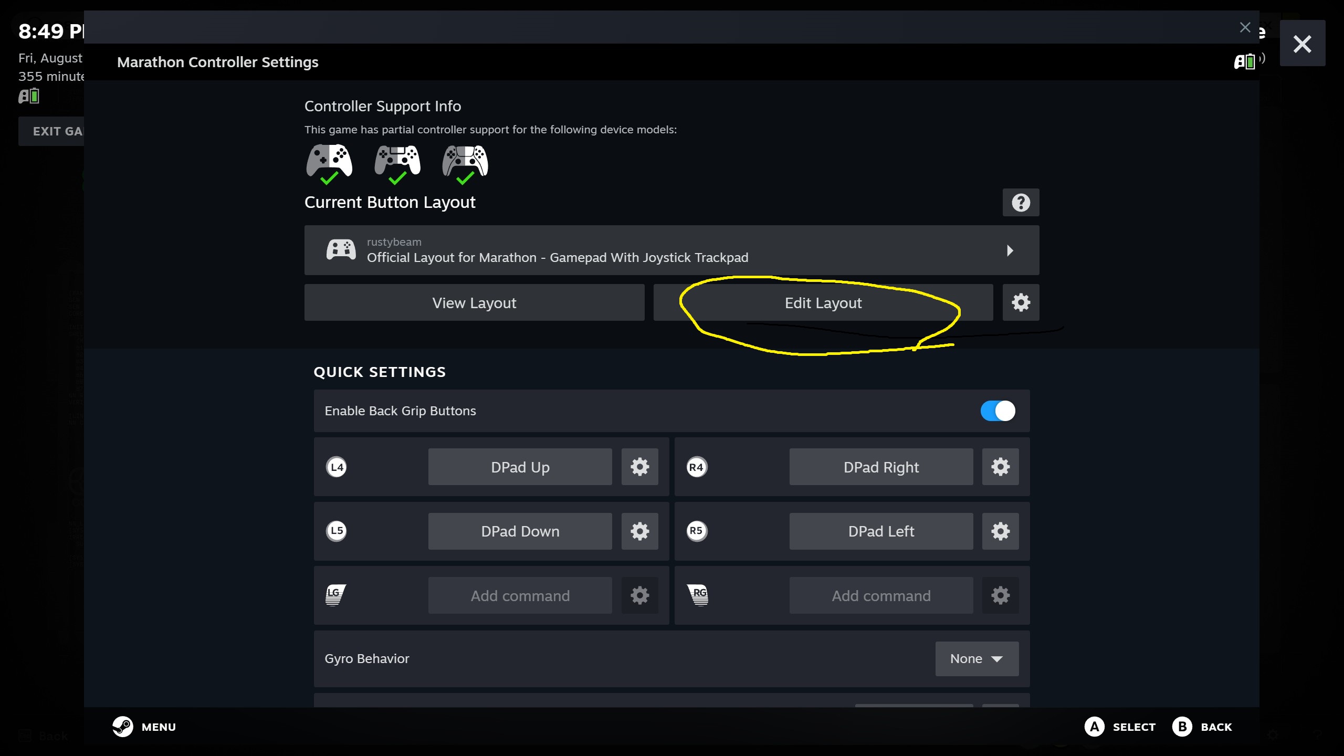Click the R4 back grip glyph
1344x756 pixels.
697,467
